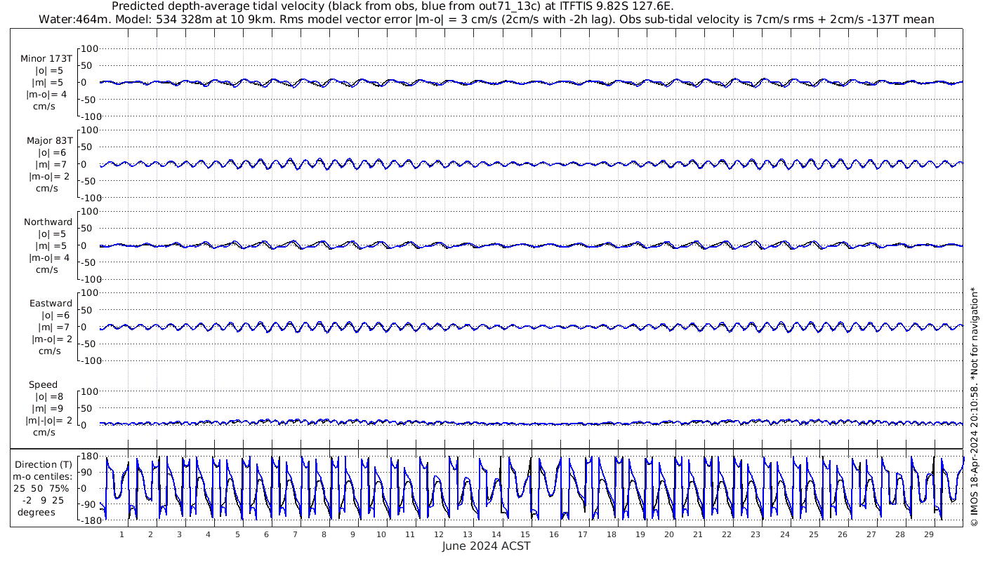Click the '180' tick on Direction axis
983x561 pixels.
pyautogui.click(x=88, y=457)
